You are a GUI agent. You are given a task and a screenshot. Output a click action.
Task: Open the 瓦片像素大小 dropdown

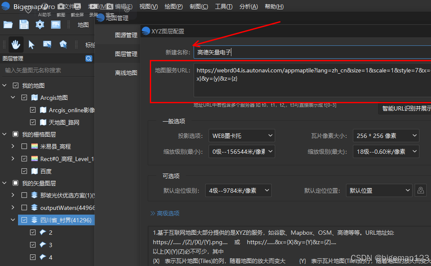coord(386,135)
